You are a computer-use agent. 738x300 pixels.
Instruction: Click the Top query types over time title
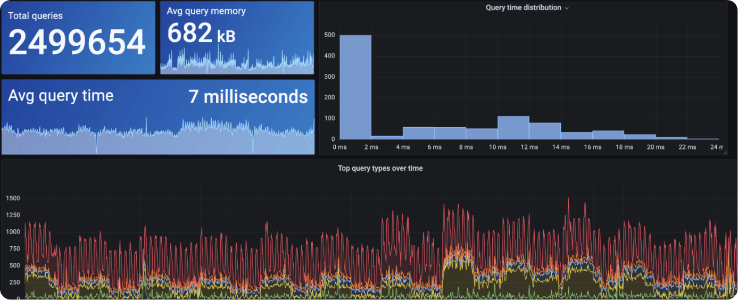tap(380, 169)
